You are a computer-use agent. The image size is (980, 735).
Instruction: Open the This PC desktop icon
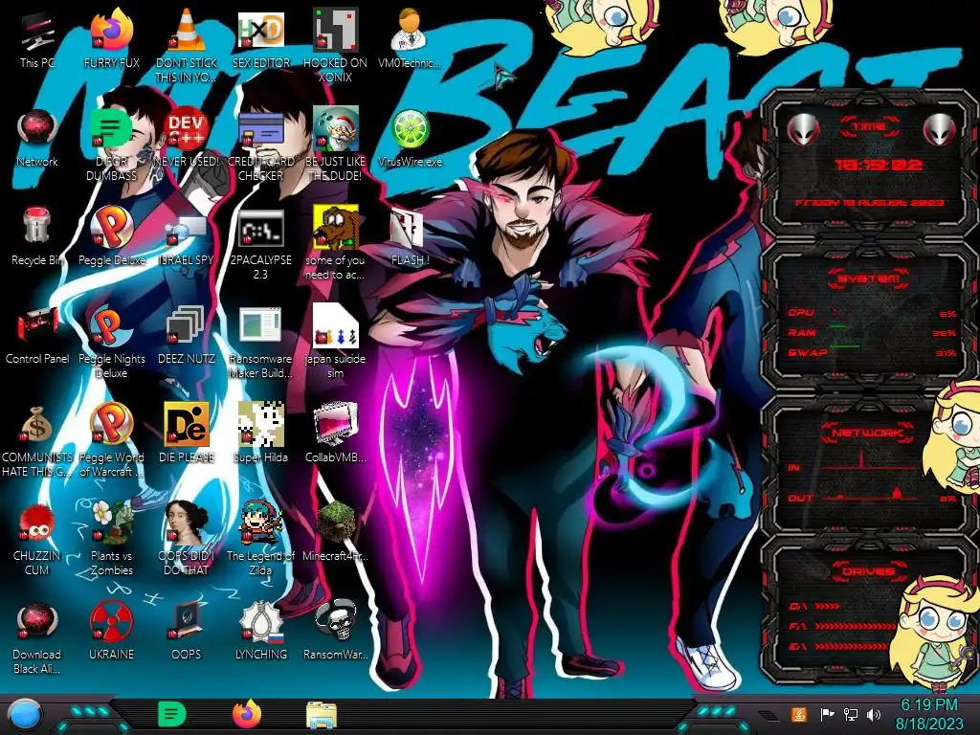click(37, 40)
